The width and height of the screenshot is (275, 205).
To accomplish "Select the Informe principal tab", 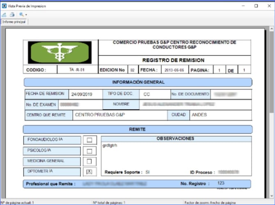I will point(14,21).
